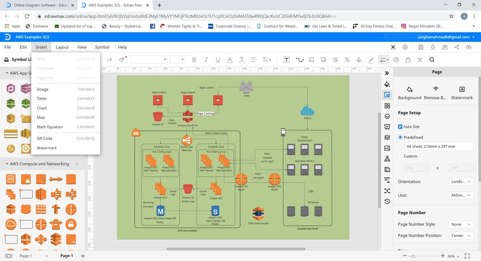Open font color tool
Image resolution: width=481 pixels, height=261 pixels.
click(230, 60)
